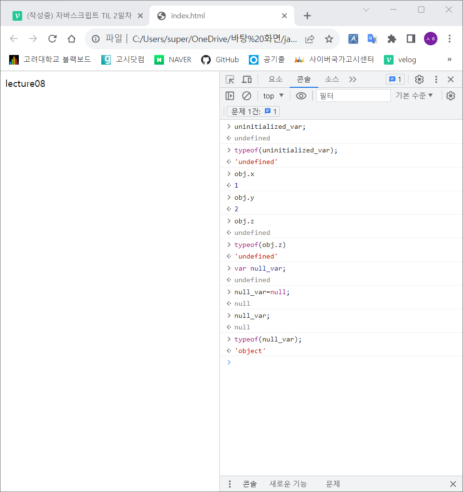Toggle the browser side panel
This screenshot has height=492, width=463.
[x=411, y=39]
